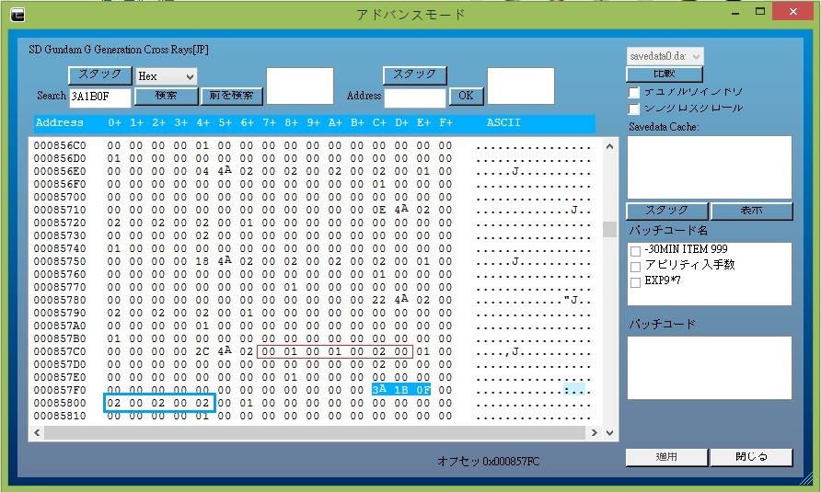This screenshot has height=492, width=821.
Task: Click the 適用 apply button
Action: [x=666, y=457]
